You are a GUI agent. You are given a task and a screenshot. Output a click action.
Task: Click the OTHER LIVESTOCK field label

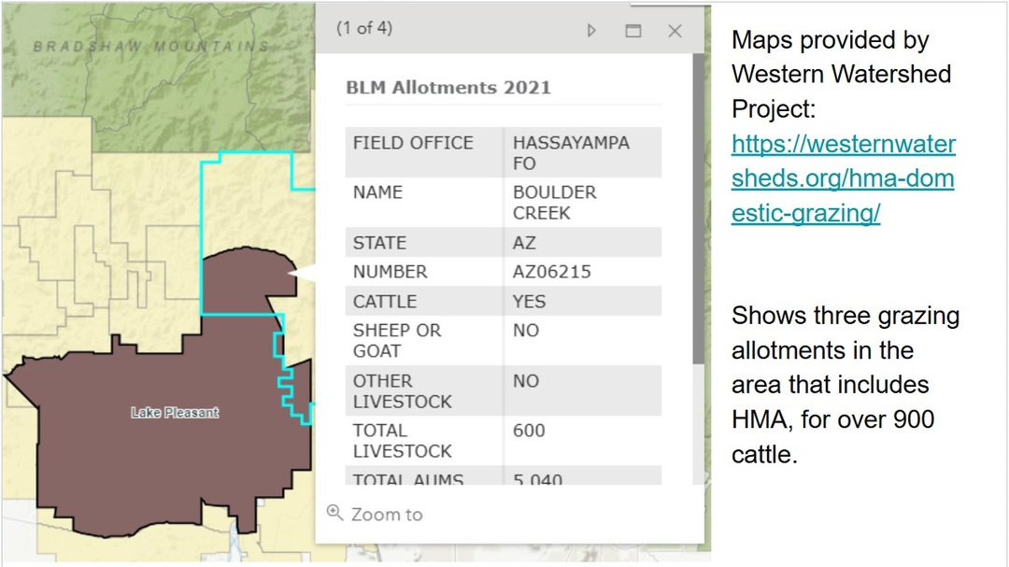(402, 390)
